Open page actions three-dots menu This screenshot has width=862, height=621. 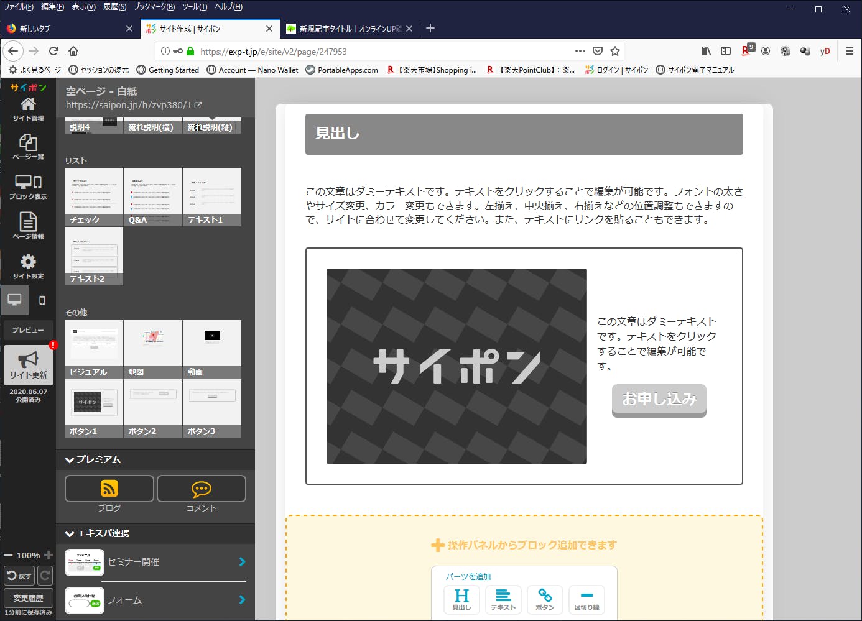[580, 51]
